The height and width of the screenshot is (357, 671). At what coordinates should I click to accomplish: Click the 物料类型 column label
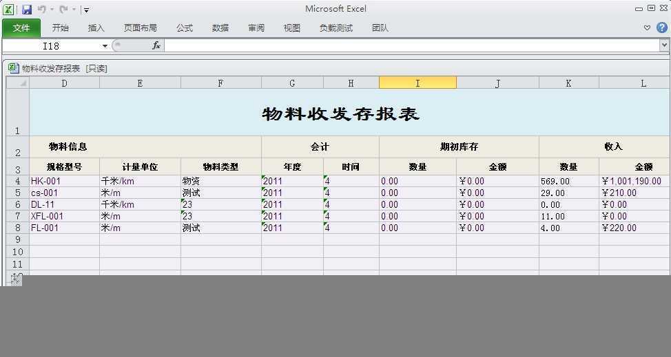[x=221, y=166]
